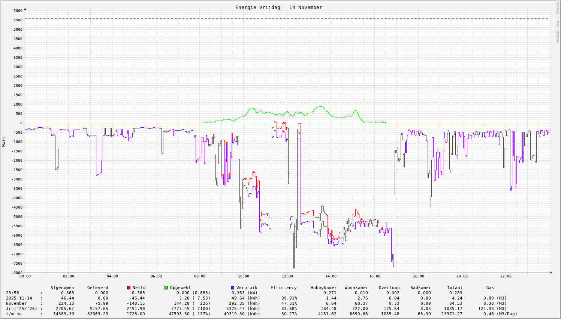Viewport: 561px width, 319px height.
Task: Click the x-axis right end arrow
Action: (551, 273)
